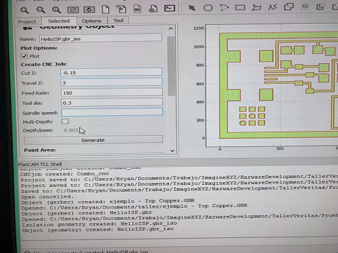Click the Name field HelloISP.gbr_iso
Viewport: 338px width, 253px height.
point(101,38)
